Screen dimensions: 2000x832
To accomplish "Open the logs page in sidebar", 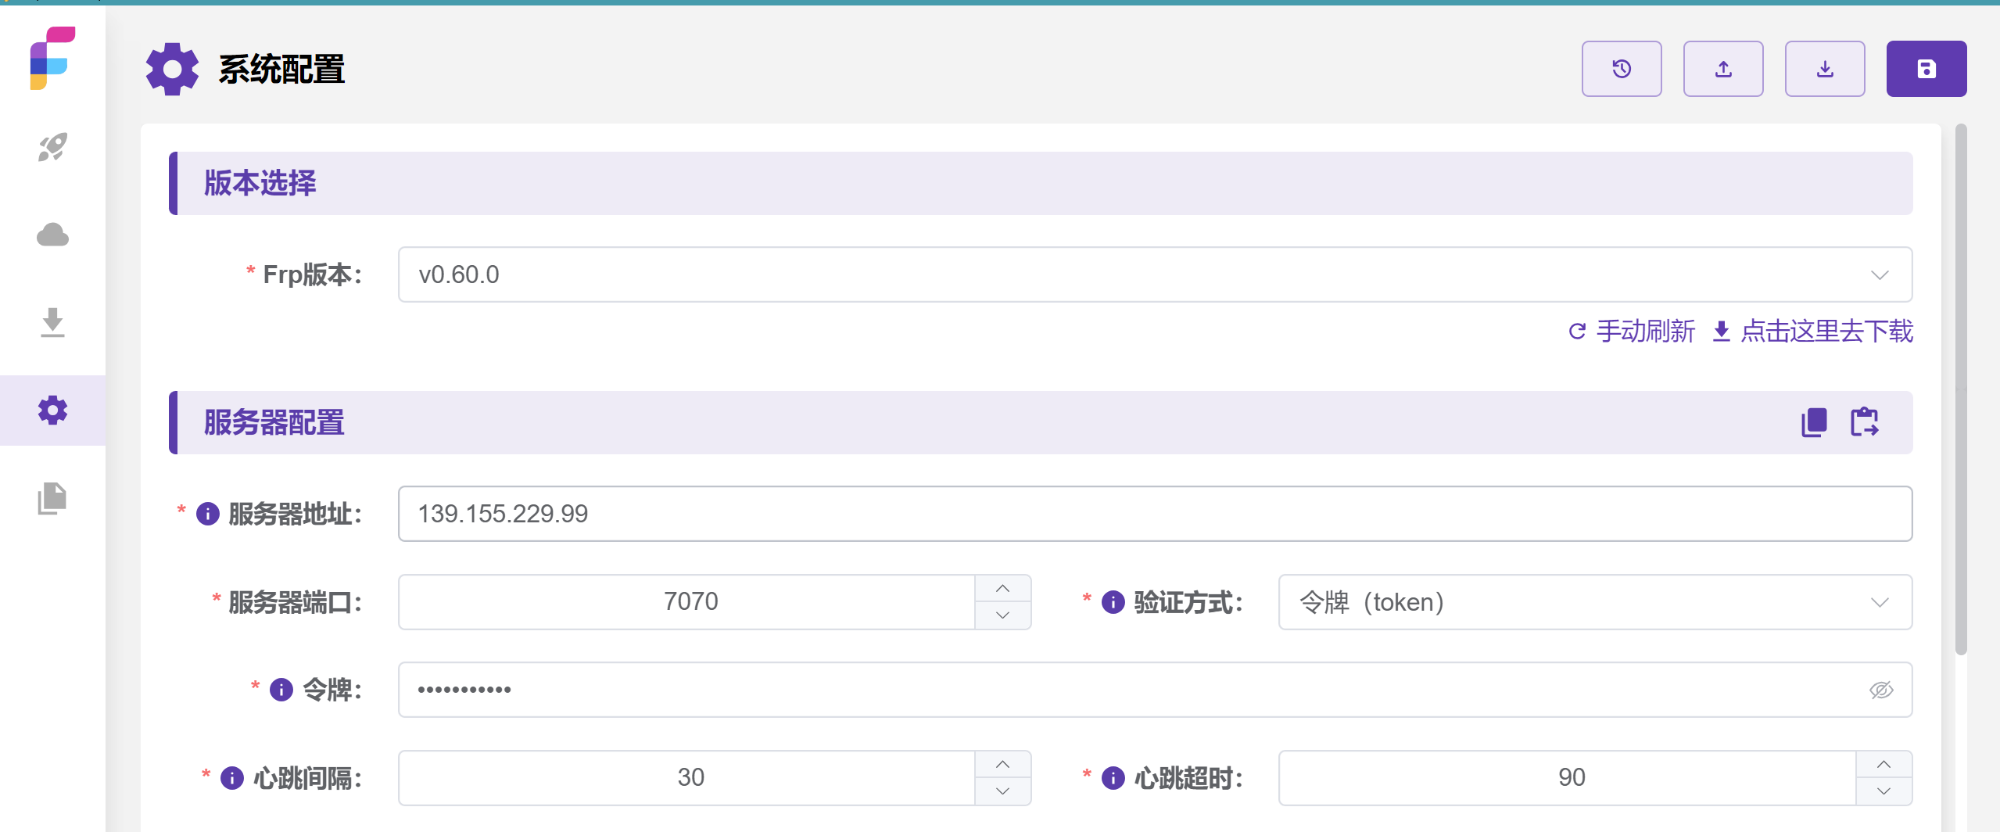I will (52, 498).
